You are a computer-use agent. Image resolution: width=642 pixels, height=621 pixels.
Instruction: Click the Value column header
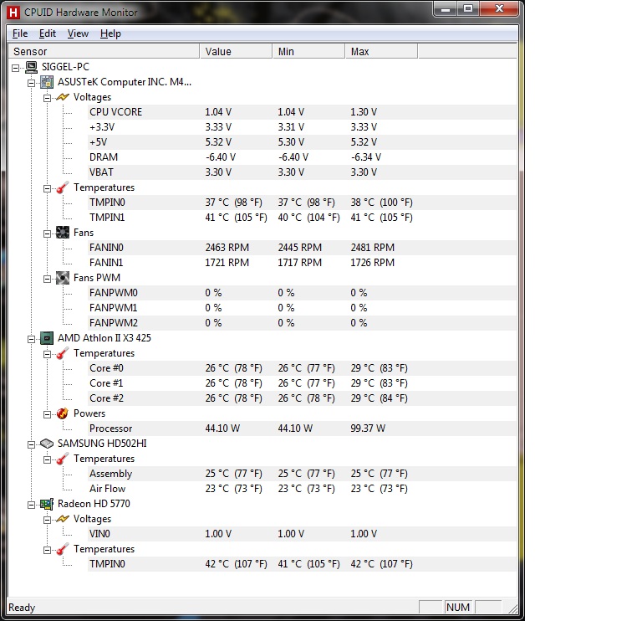[236, 52]
